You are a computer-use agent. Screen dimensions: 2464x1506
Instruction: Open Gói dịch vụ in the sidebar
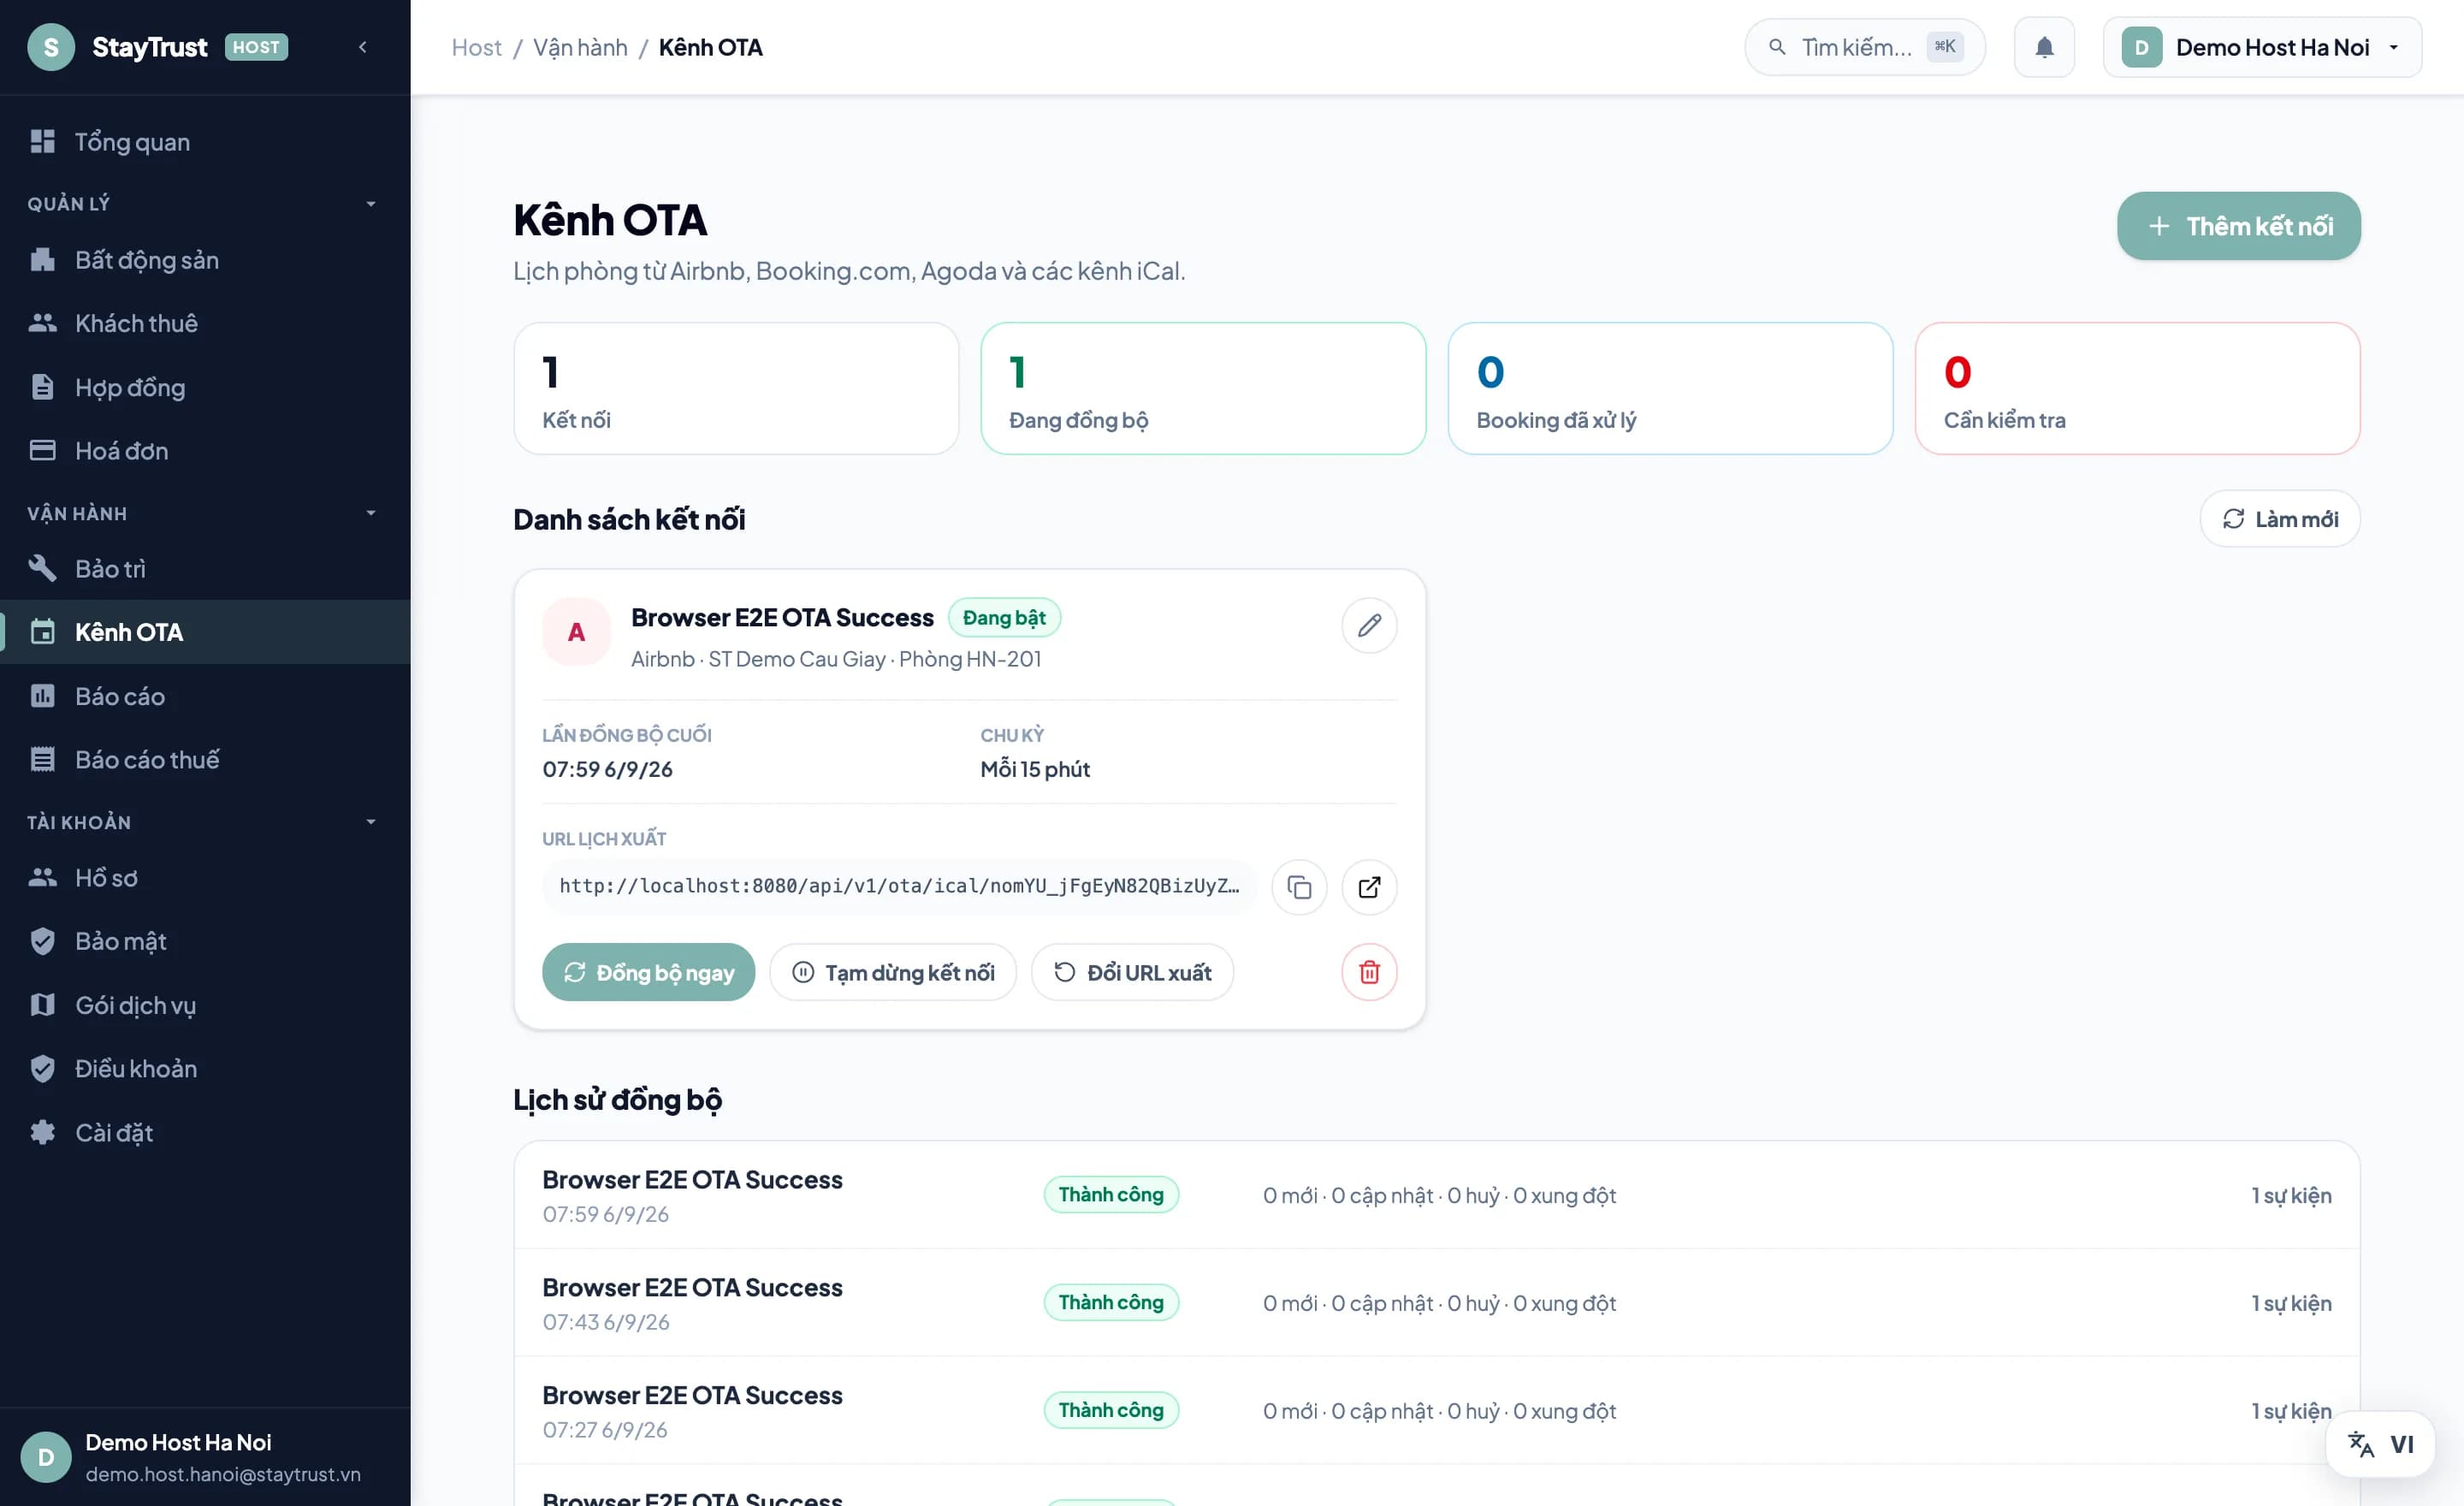[205, 1005]
